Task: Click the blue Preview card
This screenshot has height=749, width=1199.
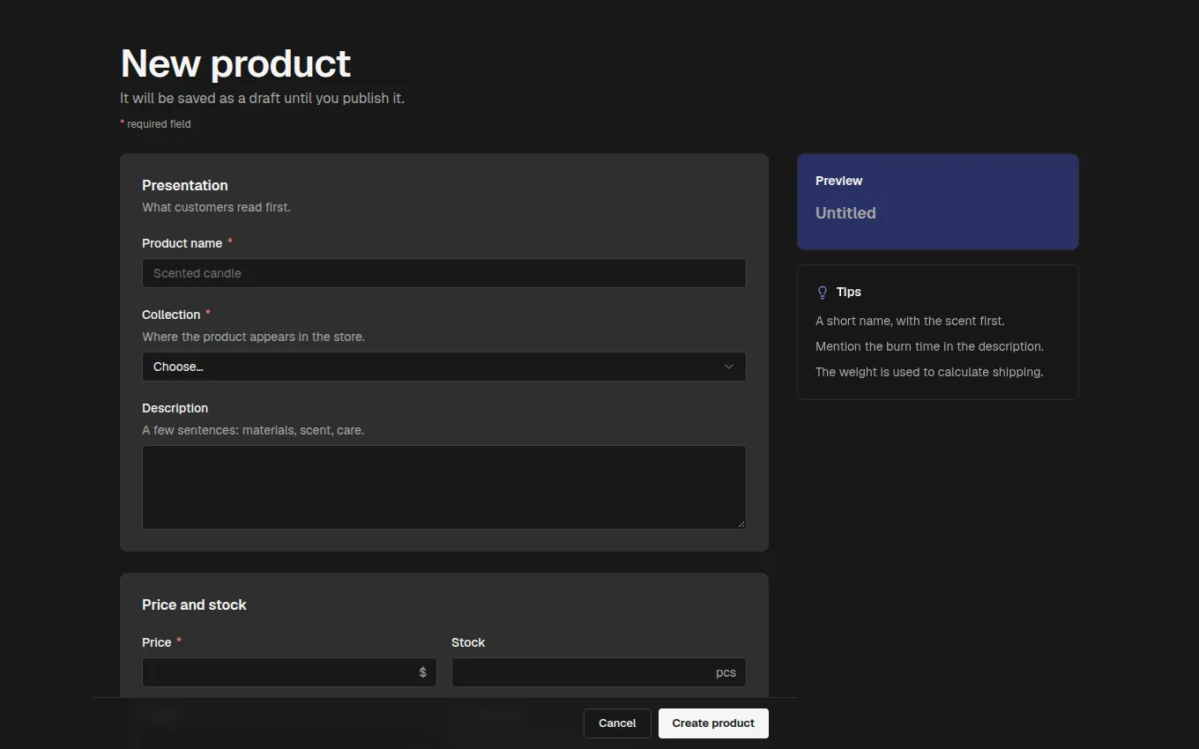Action: click(x=938, y=202)
